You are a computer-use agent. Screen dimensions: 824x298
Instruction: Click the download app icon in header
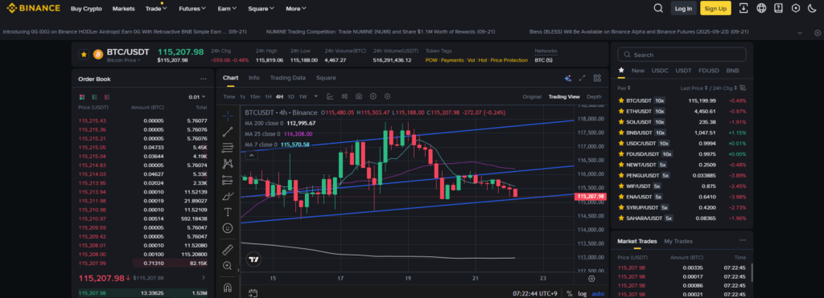[x=743, y=8]
